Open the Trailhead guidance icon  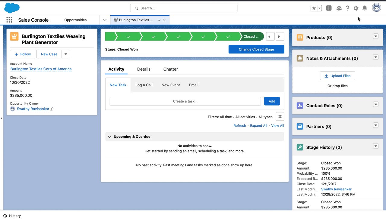(x=339, y=8)
